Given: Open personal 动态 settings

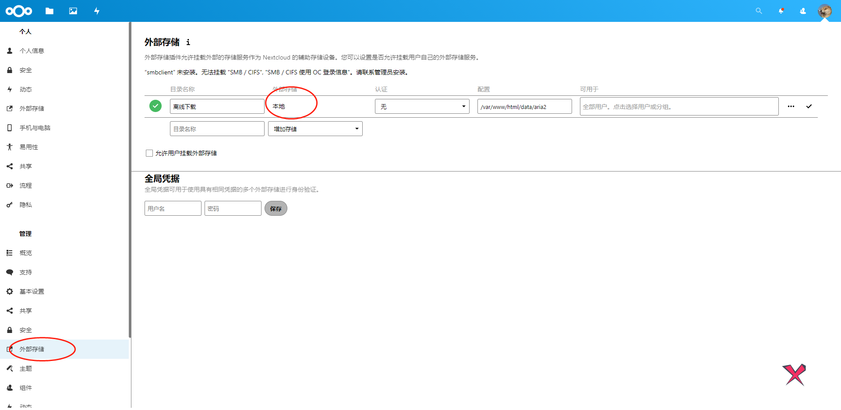Looking at the screenshot, I should coord(64,89).
